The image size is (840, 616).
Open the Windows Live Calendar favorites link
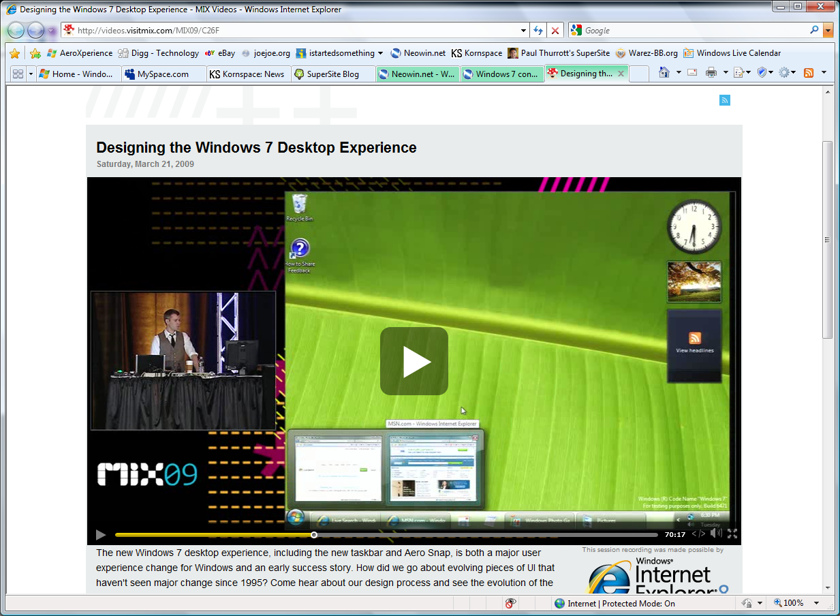pos(732,53)
